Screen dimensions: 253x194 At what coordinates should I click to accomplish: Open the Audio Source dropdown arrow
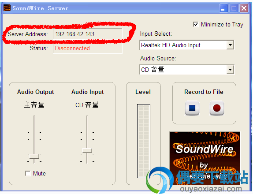click(x=230, y=70)
